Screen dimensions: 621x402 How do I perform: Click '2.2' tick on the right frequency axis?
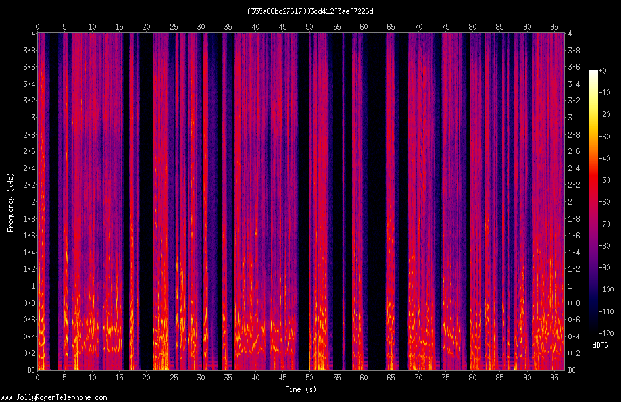coord(574,185)
